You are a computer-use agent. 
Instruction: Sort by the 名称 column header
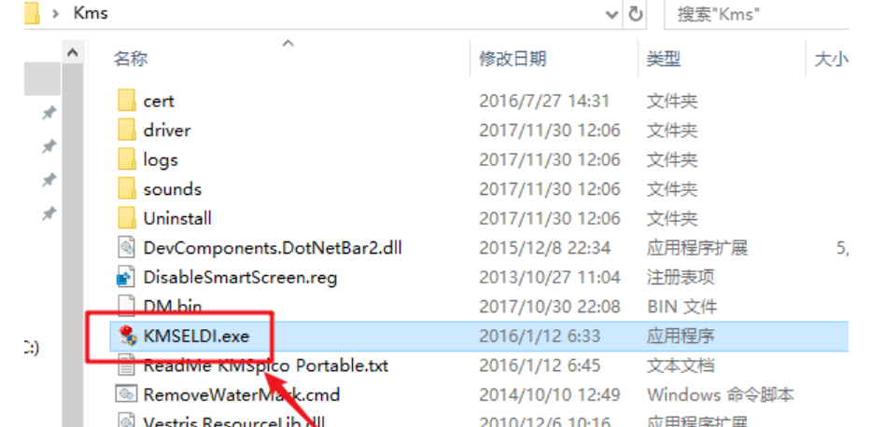click(x=131, y=58)
